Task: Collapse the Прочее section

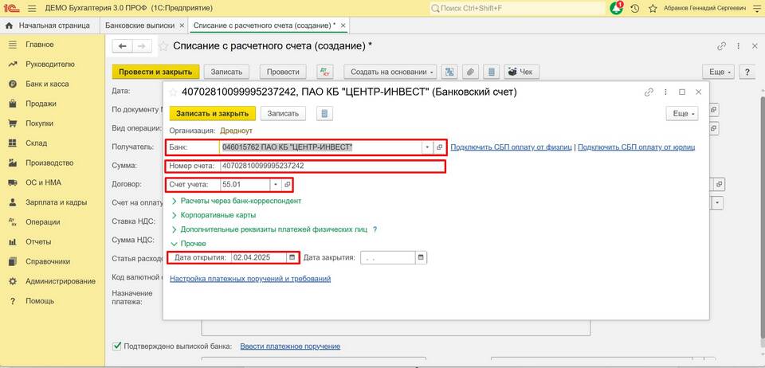Action: click(175, 244)
